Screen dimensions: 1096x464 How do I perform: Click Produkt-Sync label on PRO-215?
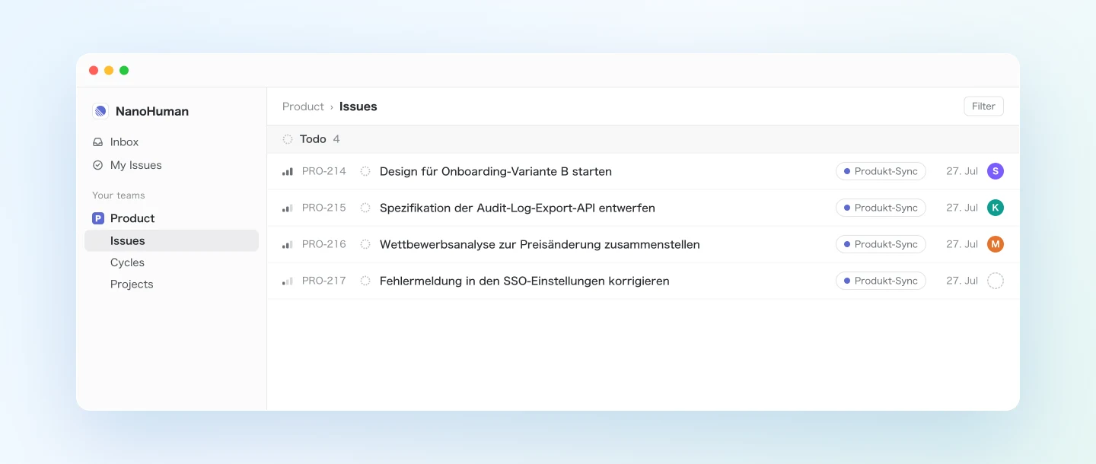click(x=881, y=208)
